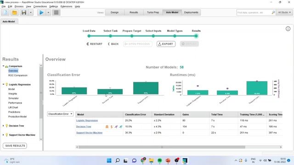
Task: Open Lift Chart under Logistic Regression
Action: click(x=13, y=107)
